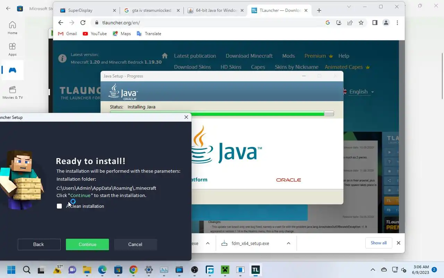The image size is (444, 278).
Task: Expand options for the fdm_x64_setup.exe download
Action: coord(288,243)
